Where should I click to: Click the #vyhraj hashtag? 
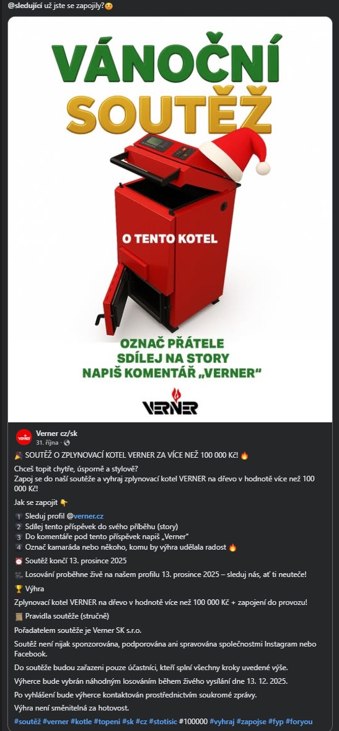point(222,721)
